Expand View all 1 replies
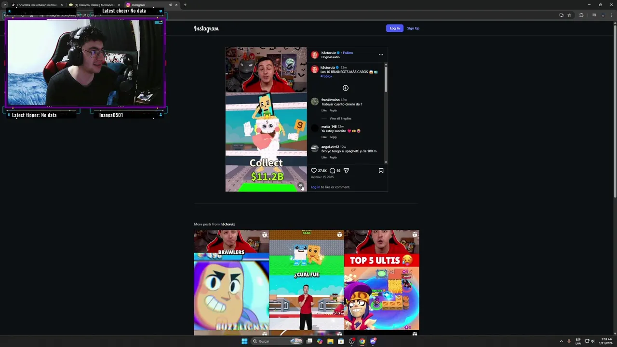Image resolution: width=617 pixels, height=347 pixels. (340, 119)
